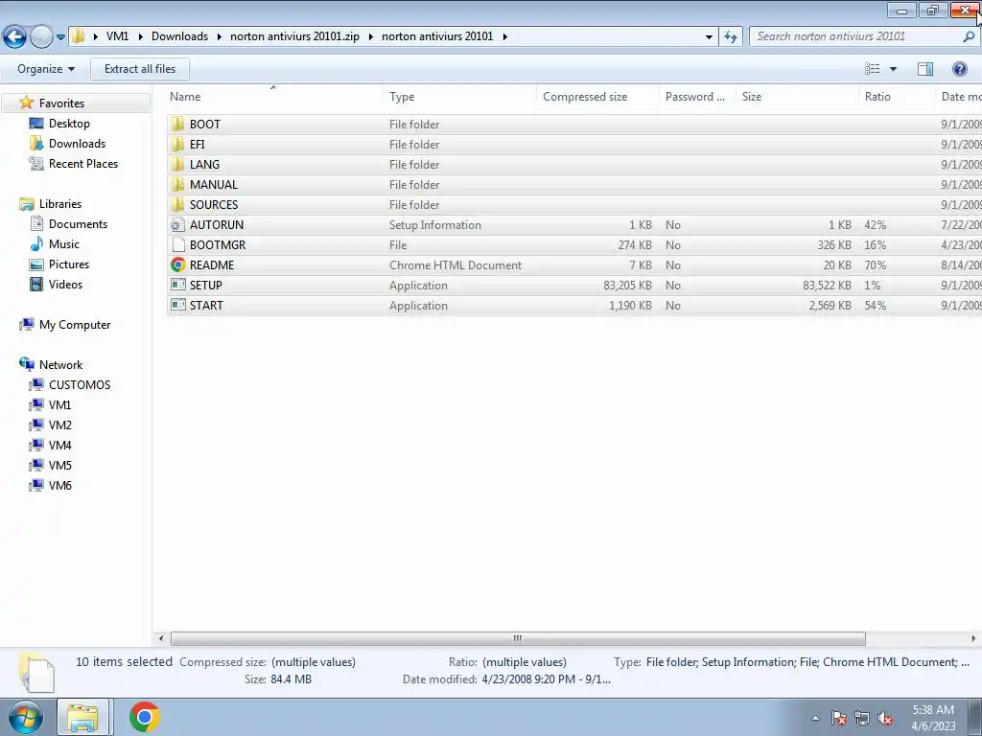Open the Videos library

click(65, 284)
